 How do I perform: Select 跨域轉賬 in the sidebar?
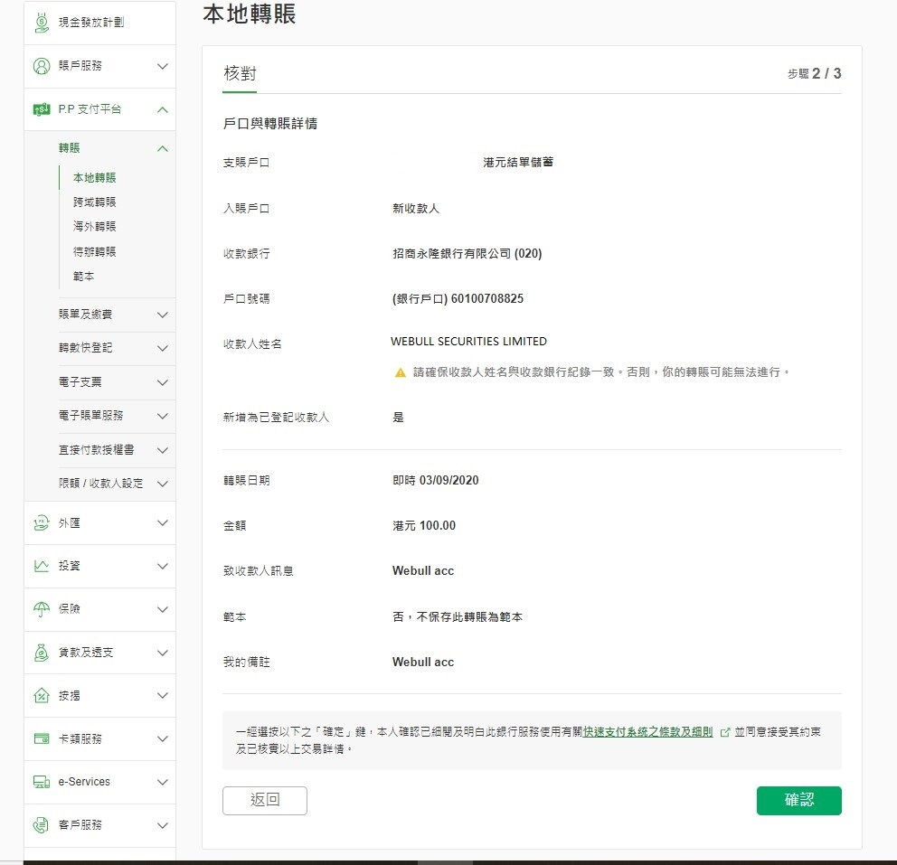(x=94, y=202)
